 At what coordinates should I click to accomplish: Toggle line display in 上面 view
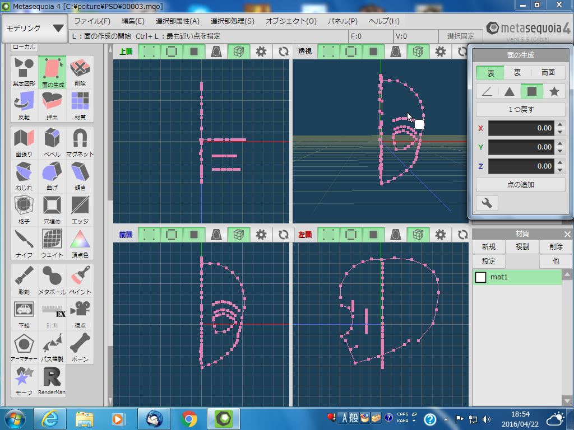[x=172, y=52]
